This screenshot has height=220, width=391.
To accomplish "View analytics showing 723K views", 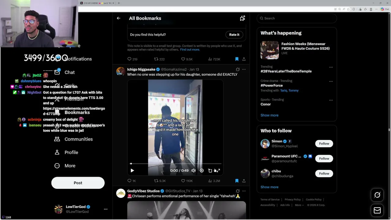I will click(214, 59).
